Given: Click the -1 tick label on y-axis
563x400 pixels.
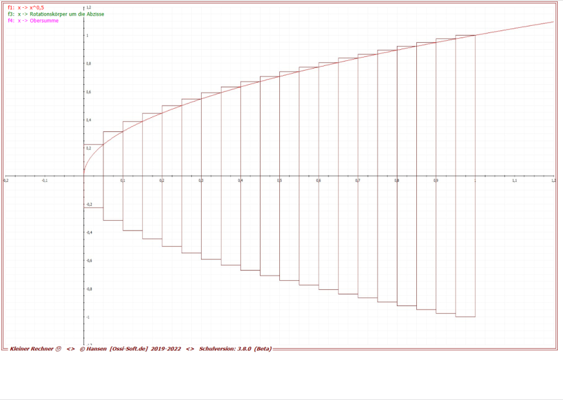Looking at the screenshot, I should point(88,317).
